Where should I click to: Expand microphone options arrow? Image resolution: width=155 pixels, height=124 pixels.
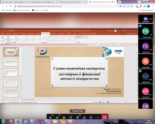tap(53, 115)
